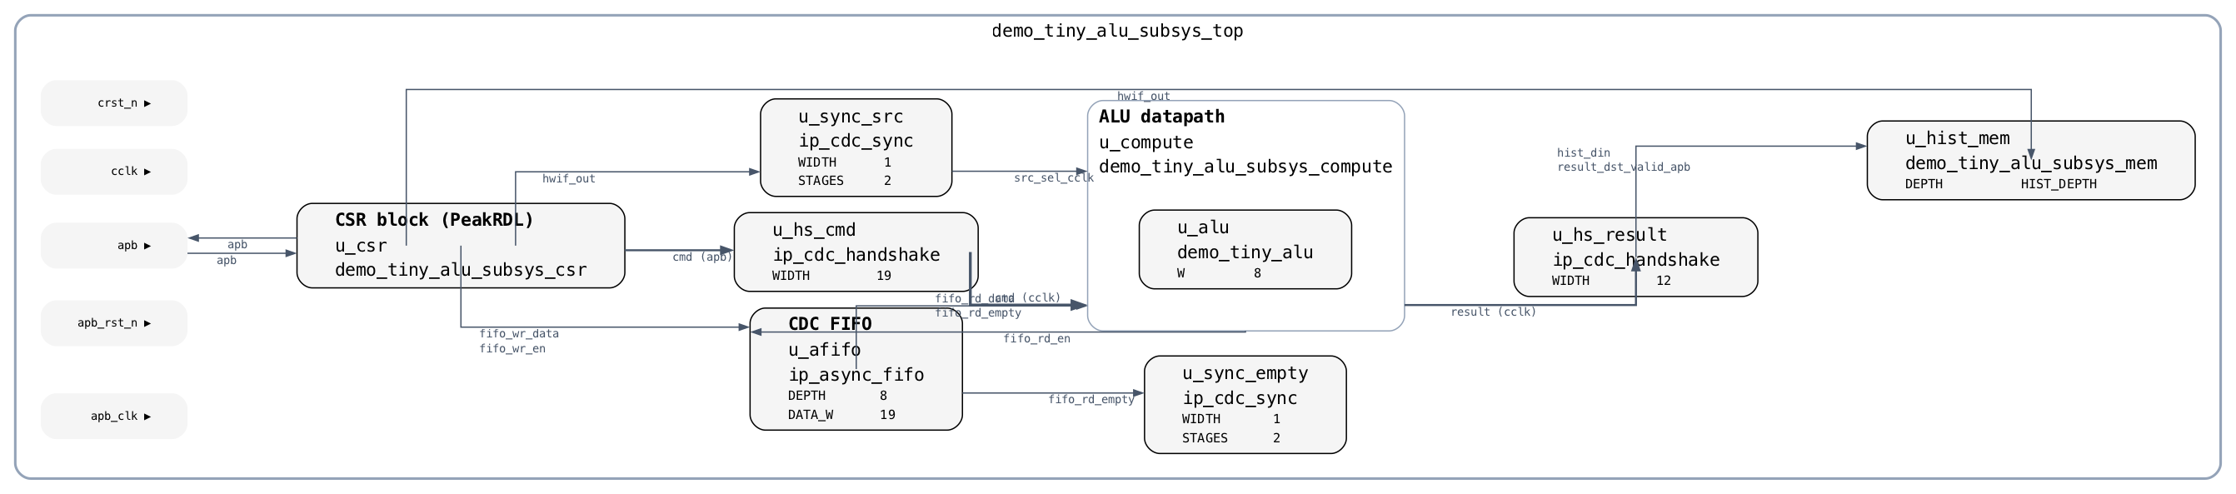
Task: Select the u_hist_mem memory block
Action: pos(2031,161)
